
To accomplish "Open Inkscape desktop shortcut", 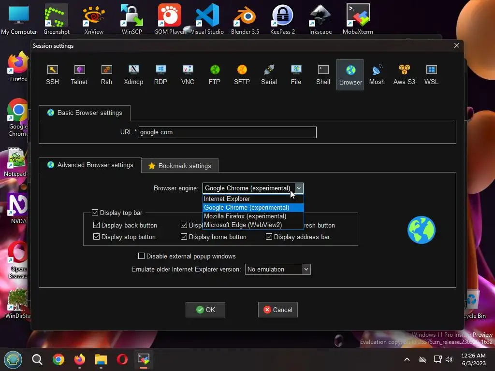I will pyautogui.click(x=320, y=19).
